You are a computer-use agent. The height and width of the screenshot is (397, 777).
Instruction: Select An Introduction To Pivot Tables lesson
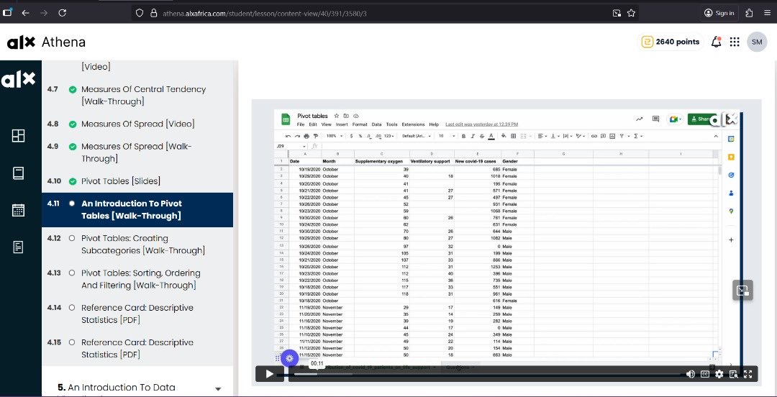pyautogui.click(x=137, y=210)
